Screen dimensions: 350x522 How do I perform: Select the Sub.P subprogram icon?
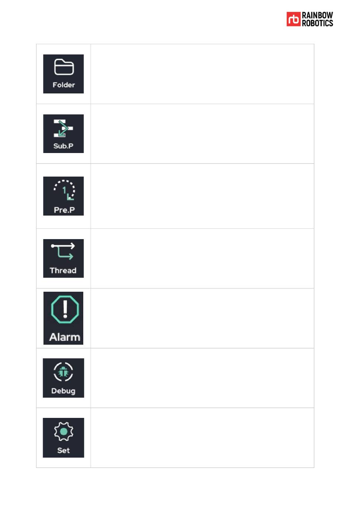63,134
